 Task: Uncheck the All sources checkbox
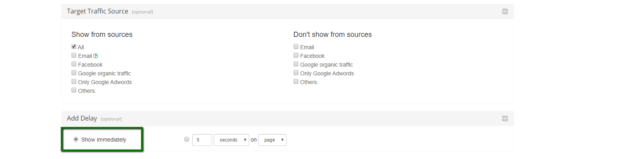(x=74, y=47)
